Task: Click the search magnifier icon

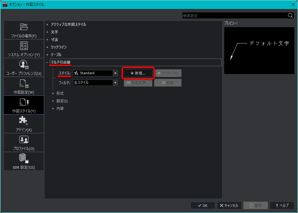Action: (290, 16)
